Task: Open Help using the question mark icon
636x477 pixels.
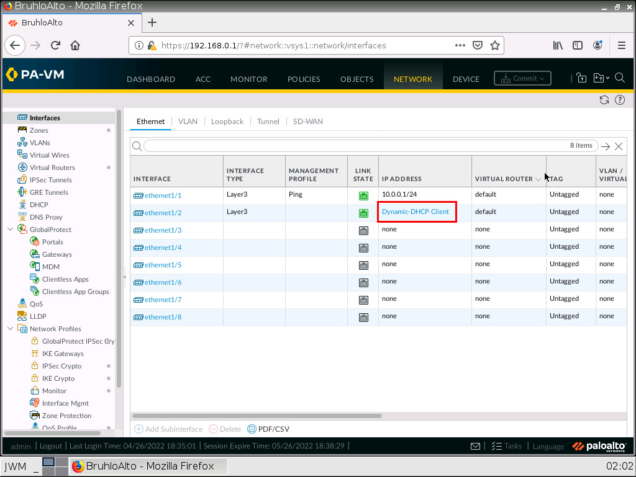Action: pyautogui.click(x=619, y=99)
